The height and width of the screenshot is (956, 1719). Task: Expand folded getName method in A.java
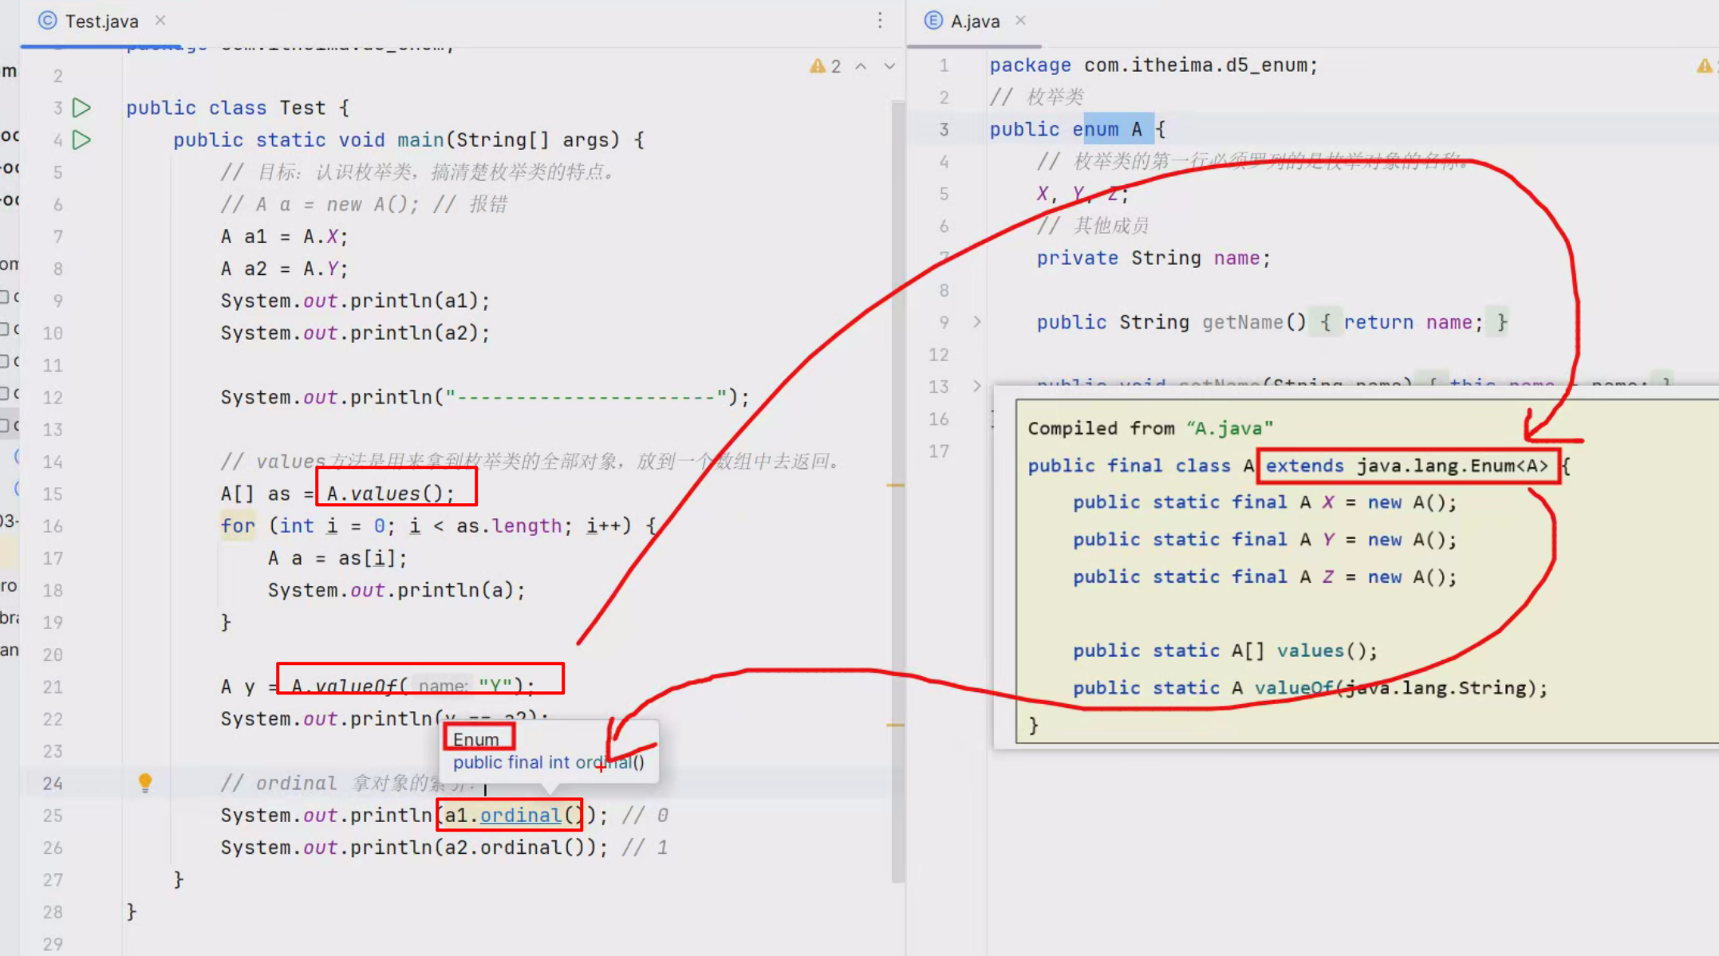point(976,322)
